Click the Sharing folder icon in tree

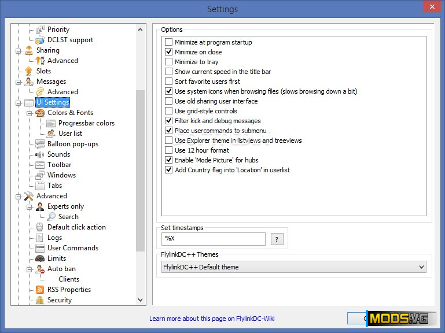pyautogui.click(x=28, y=50)
